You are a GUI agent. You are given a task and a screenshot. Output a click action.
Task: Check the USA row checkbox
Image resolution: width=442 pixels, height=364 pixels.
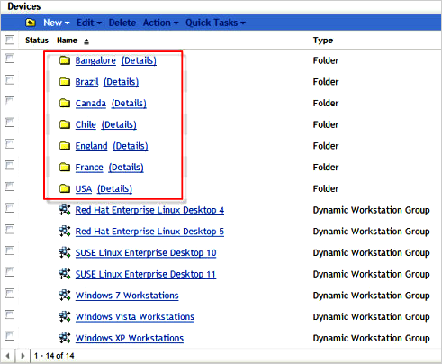pos(10,187)
